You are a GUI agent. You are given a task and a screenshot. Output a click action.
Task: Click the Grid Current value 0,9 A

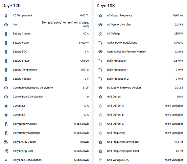180,97
